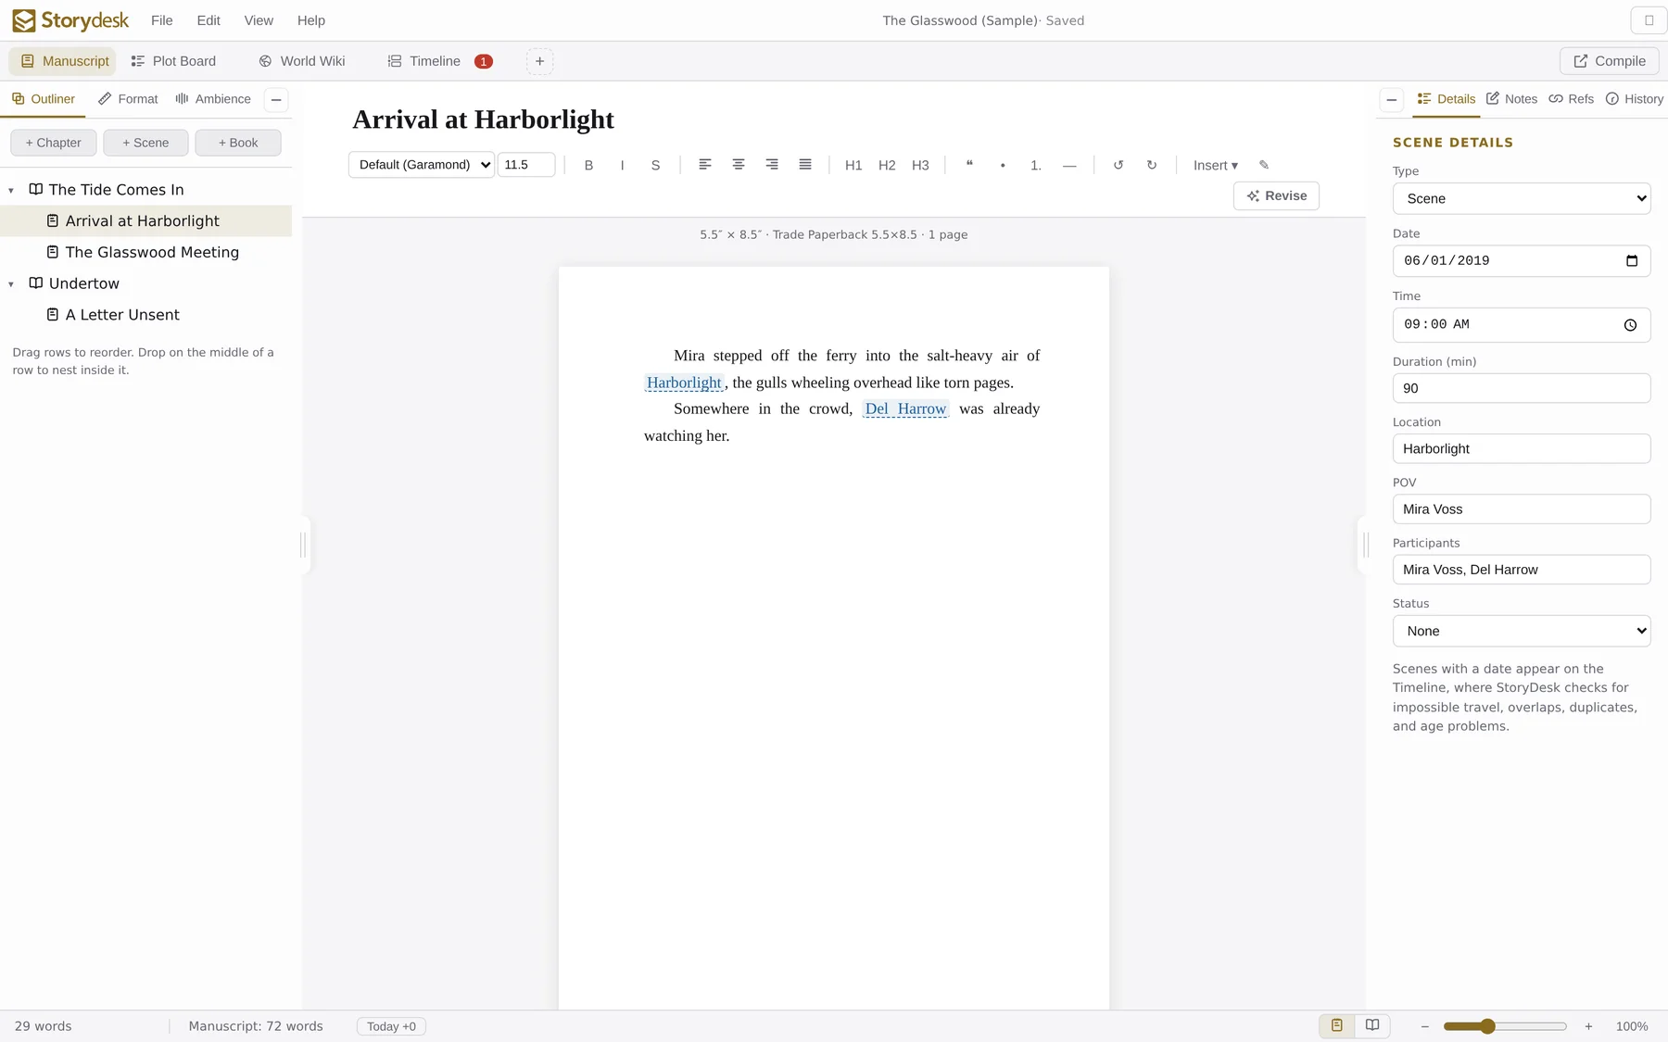
Task: Select The Glasswood Meeting scene
Action: tap(145, 252)
